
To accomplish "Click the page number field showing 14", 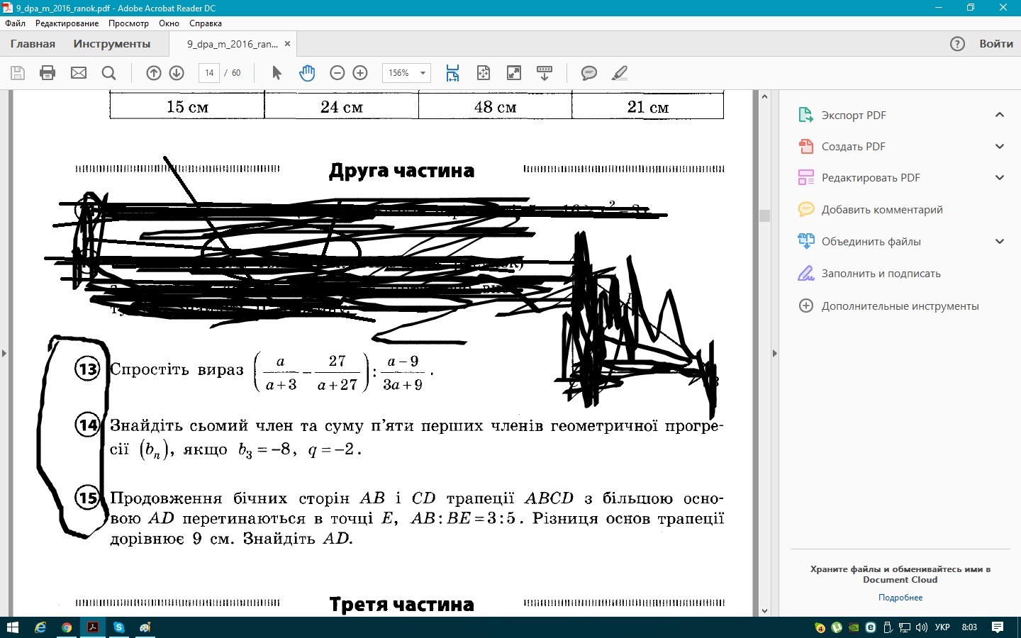I will tap(209, 73).
